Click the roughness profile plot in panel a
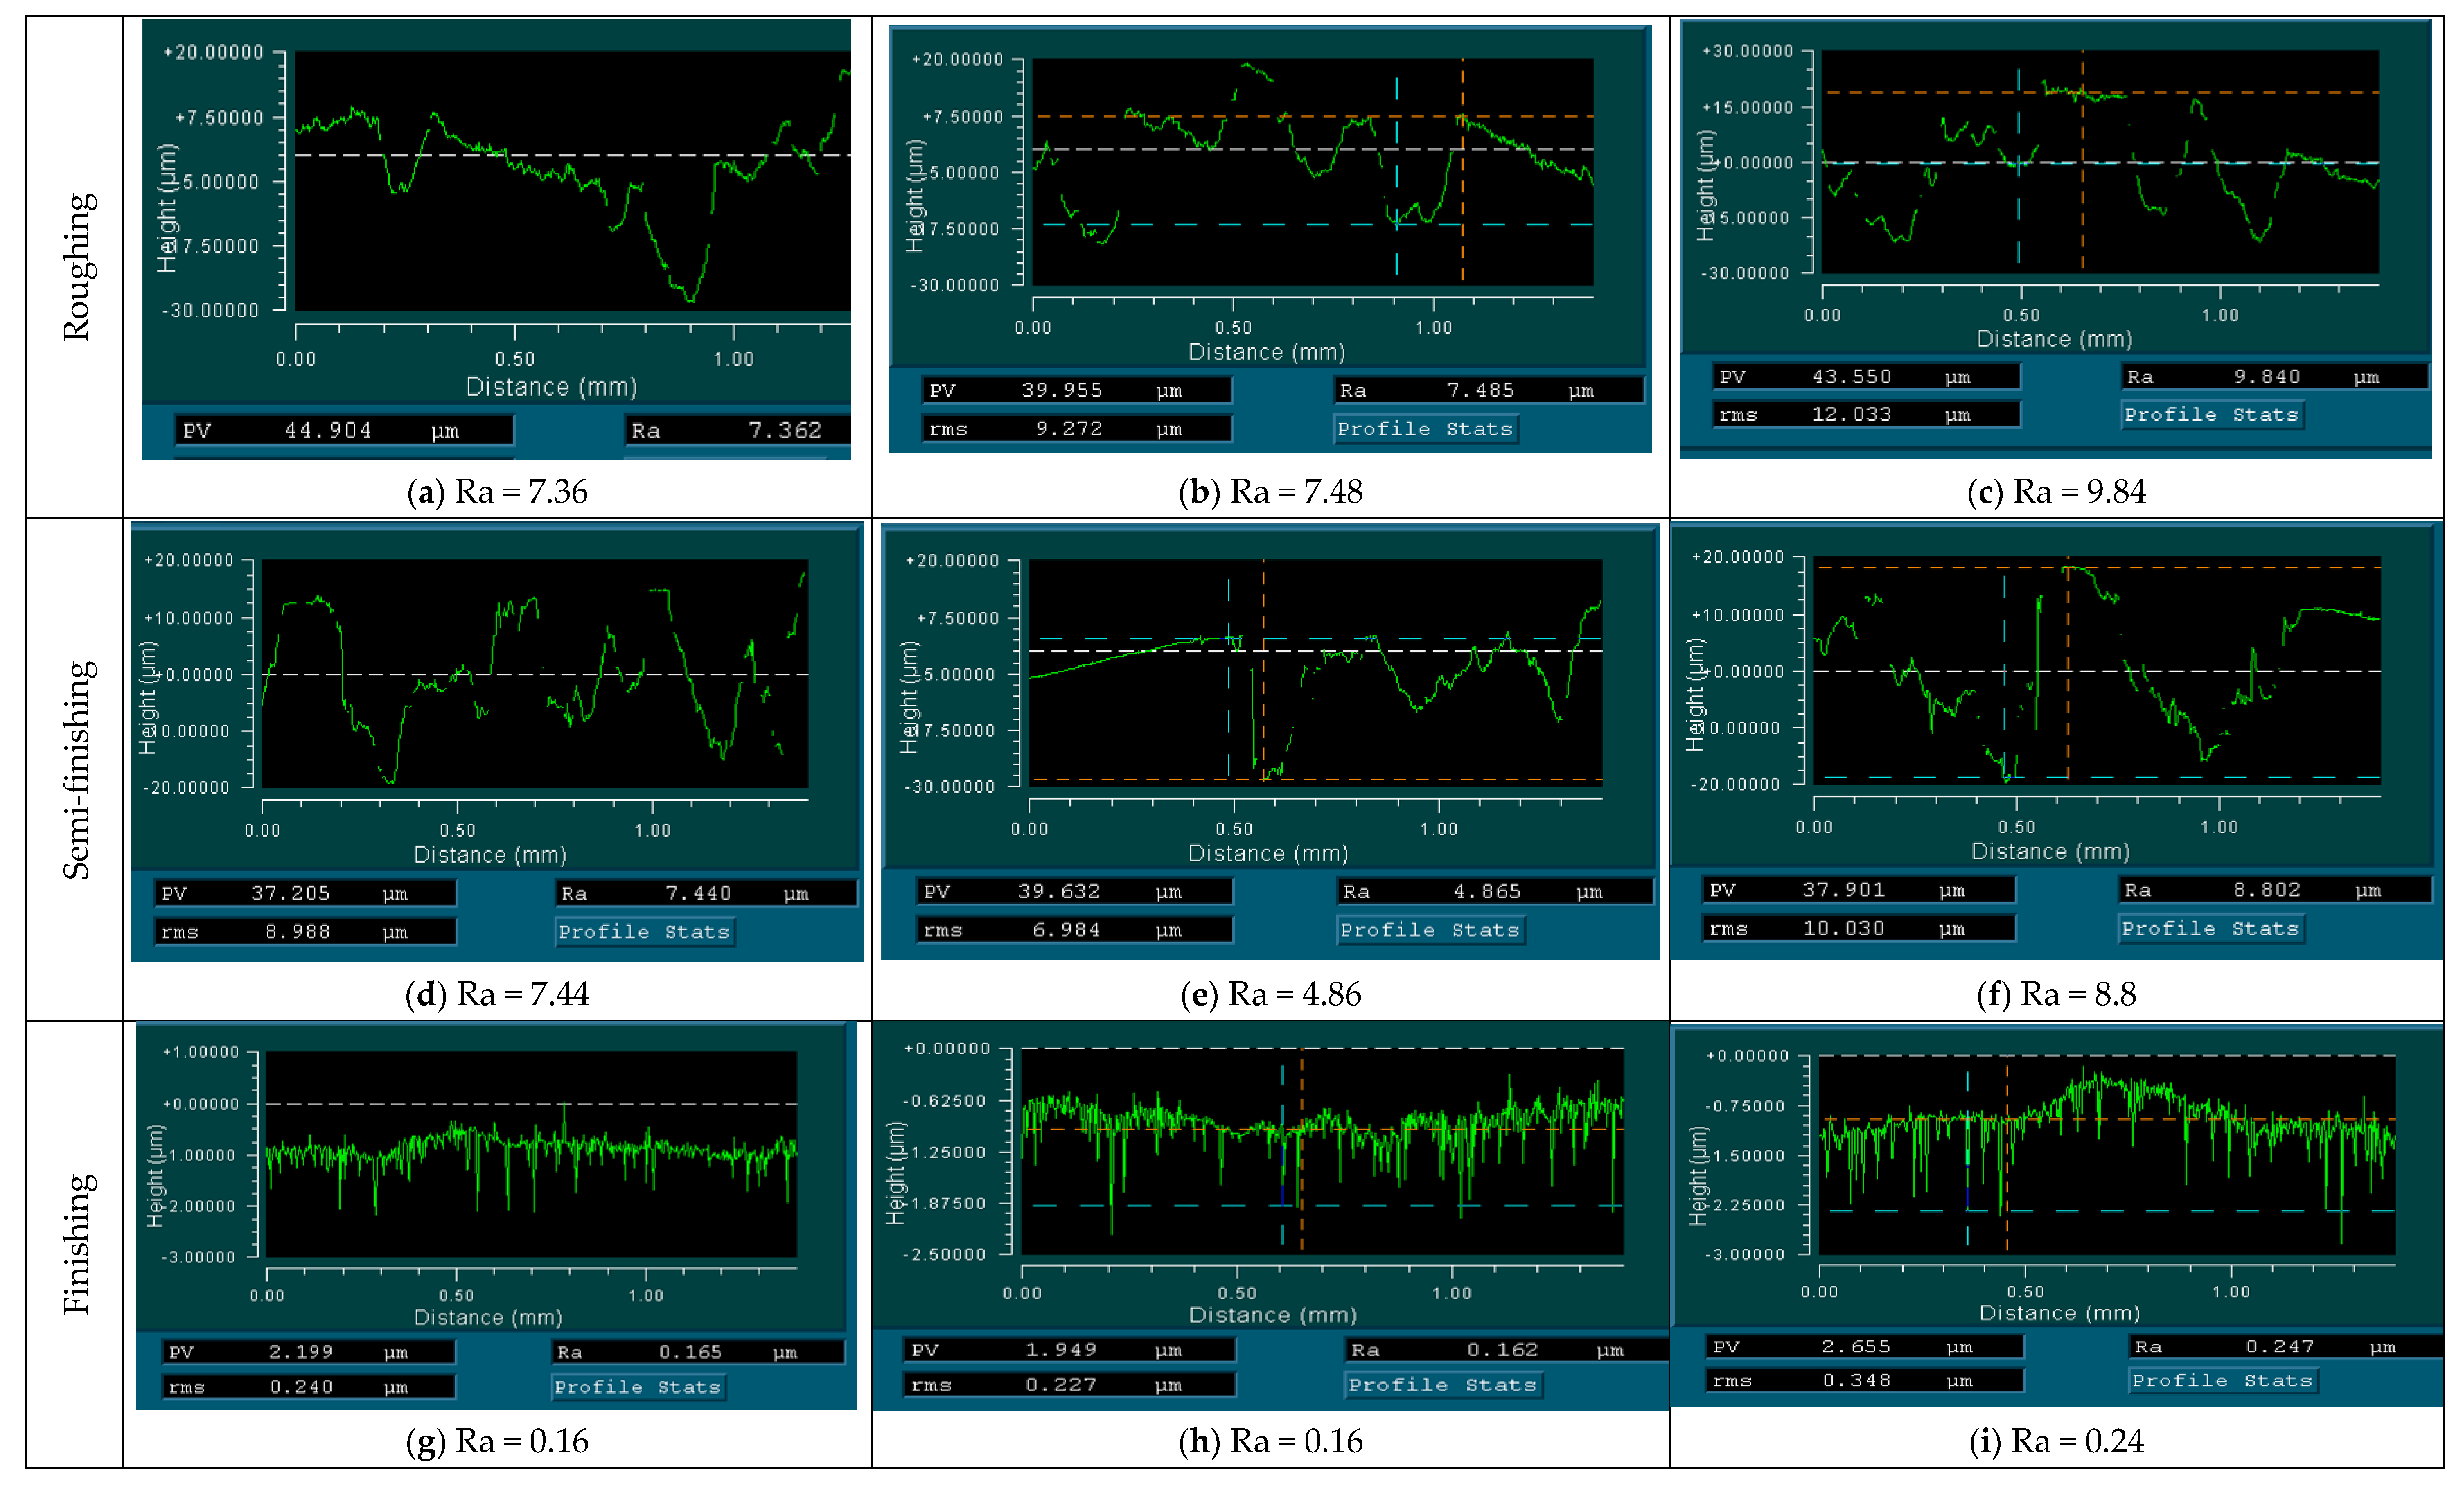 (572, 181)
